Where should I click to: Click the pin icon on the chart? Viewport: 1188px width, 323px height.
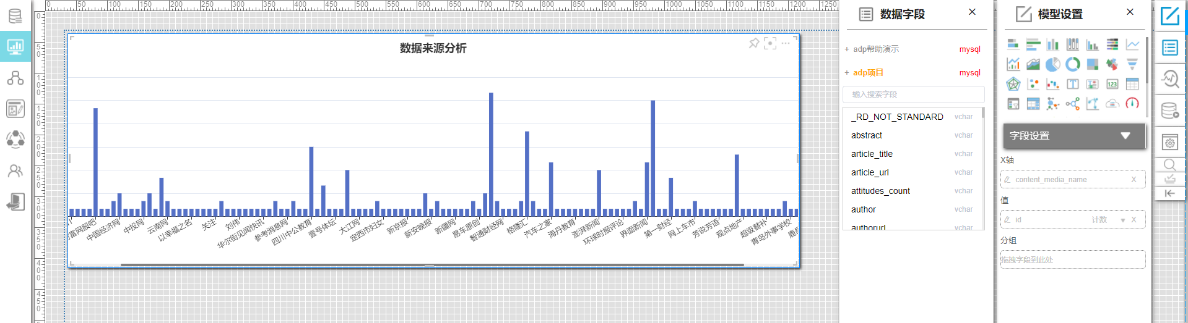pyautogui.click(x=753, y=43)
